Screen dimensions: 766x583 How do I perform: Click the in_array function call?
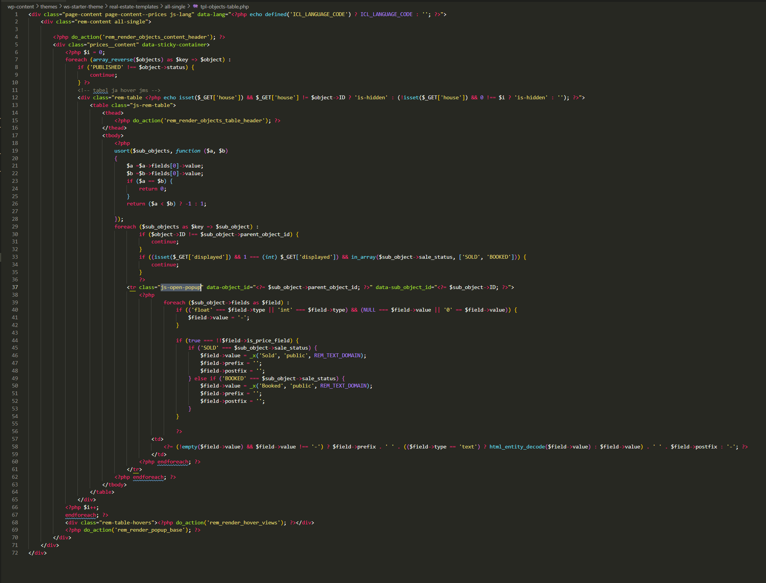point(363,257)
